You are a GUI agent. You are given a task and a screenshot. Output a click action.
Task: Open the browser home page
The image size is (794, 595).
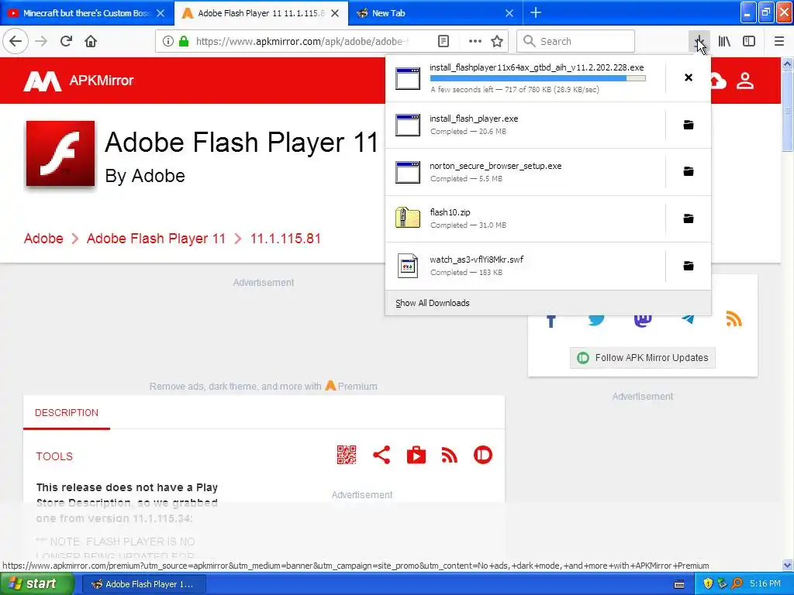[x=91, y=41]
